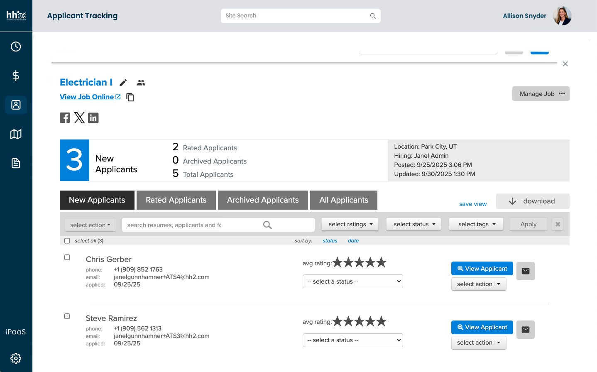Switch to the Rated Applicants tab
The width and height of the screenshot is (597, 372).
point(176,200)
